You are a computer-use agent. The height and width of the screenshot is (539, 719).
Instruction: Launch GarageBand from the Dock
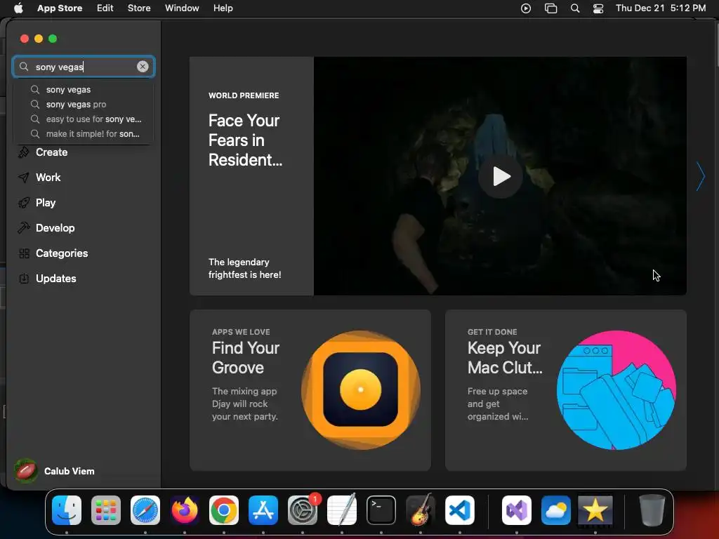point(421,510)
